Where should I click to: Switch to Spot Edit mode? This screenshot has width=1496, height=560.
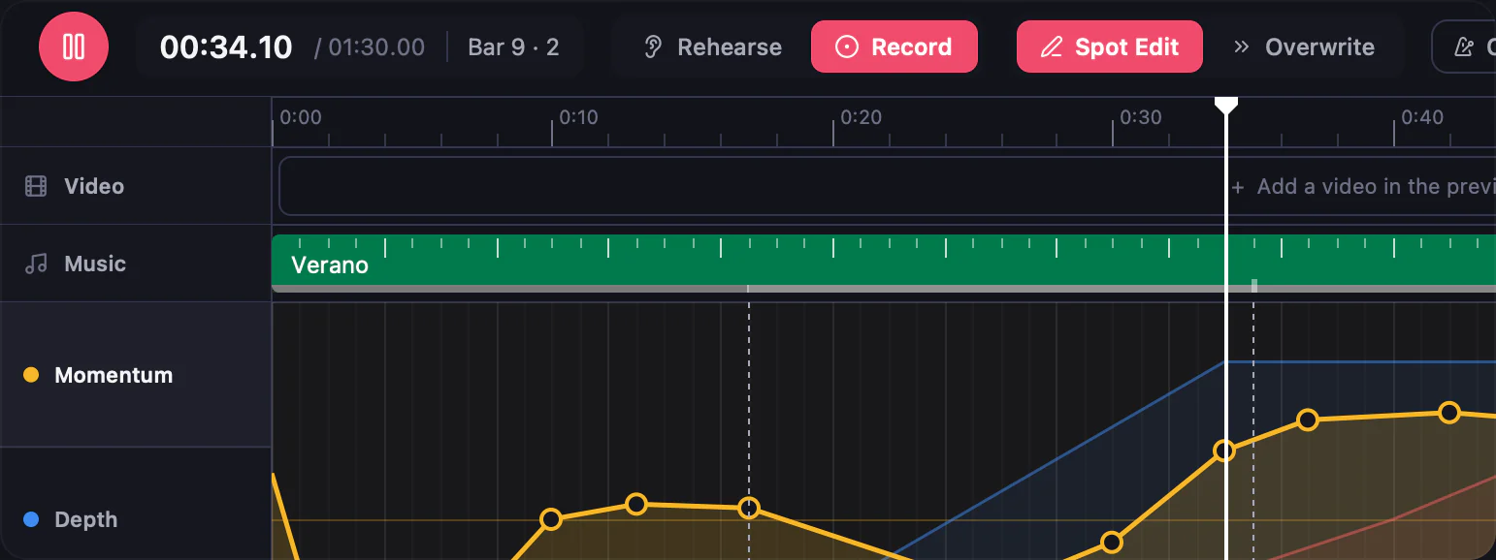(1110, 47)
